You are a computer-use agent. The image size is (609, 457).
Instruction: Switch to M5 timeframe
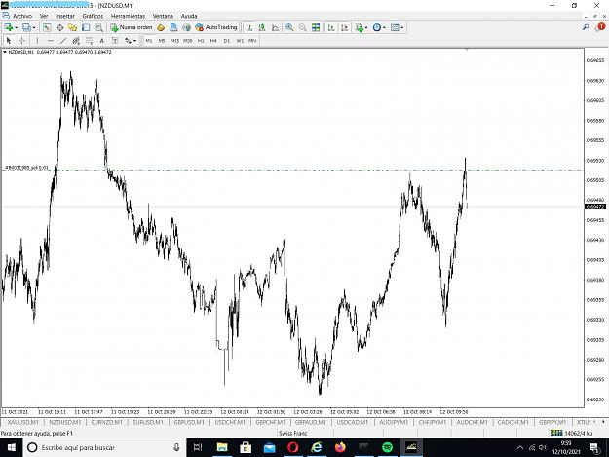pyautogui.click(x=162, y=41)
